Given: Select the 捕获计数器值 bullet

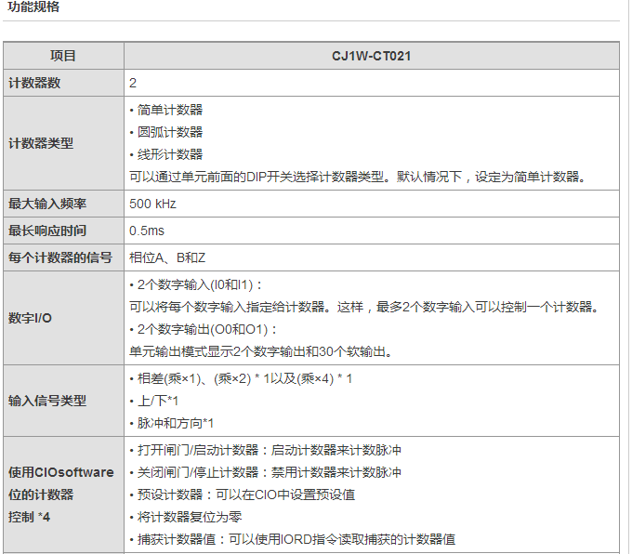Looking at the screenshot, I should pyautogui.click(x=293, y=539).
